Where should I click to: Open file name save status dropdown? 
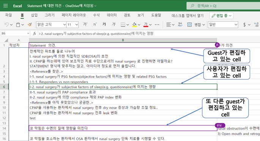coord(95,6)
